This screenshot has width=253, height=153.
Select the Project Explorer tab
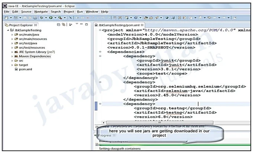(x=21, y=25)
